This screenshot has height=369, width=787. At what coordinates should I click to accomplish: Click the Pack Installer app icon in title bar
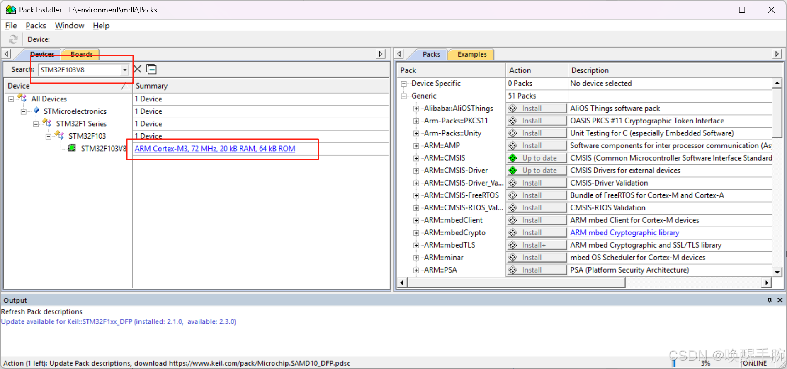click(x=10, y=10)
